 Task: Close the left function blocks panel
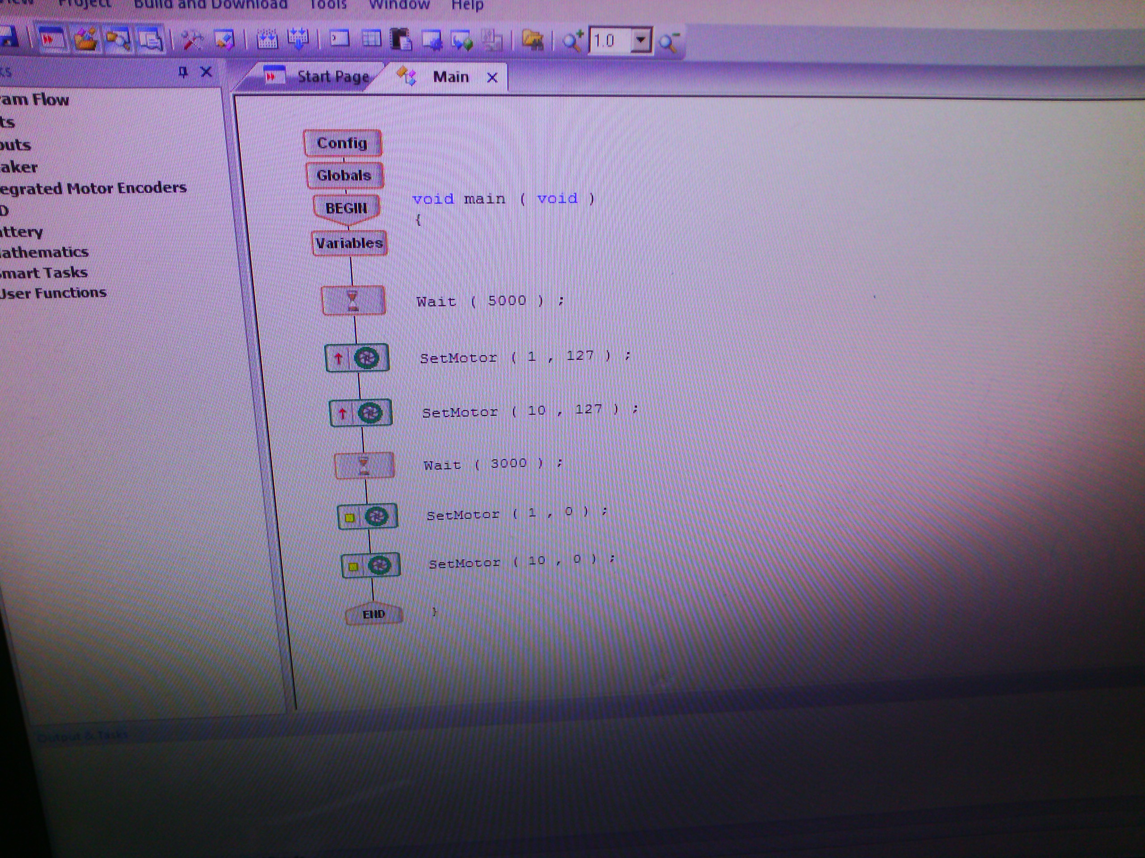pyautogui.click(x=206, y=72)
